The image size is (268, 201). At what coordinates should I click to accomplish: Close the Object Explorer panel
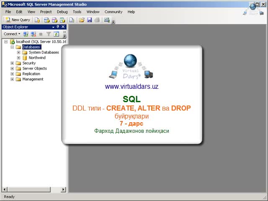63,27
